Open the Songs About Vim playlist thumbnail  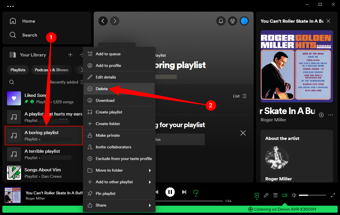[14, 173]
